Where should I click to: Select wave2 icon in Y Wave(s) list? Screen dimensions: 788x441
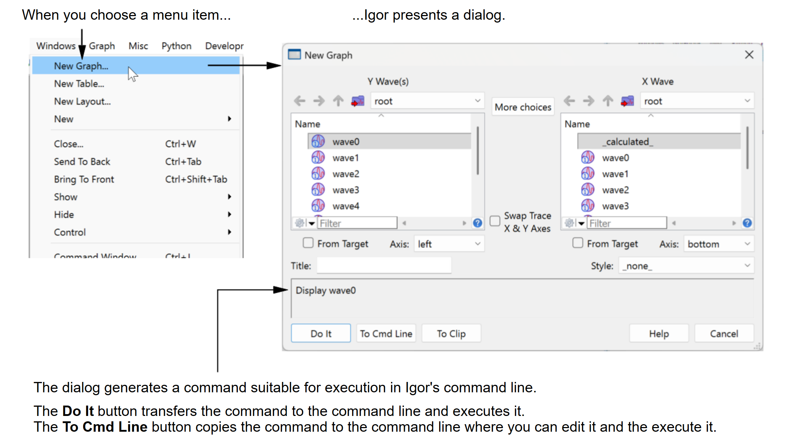318,174
